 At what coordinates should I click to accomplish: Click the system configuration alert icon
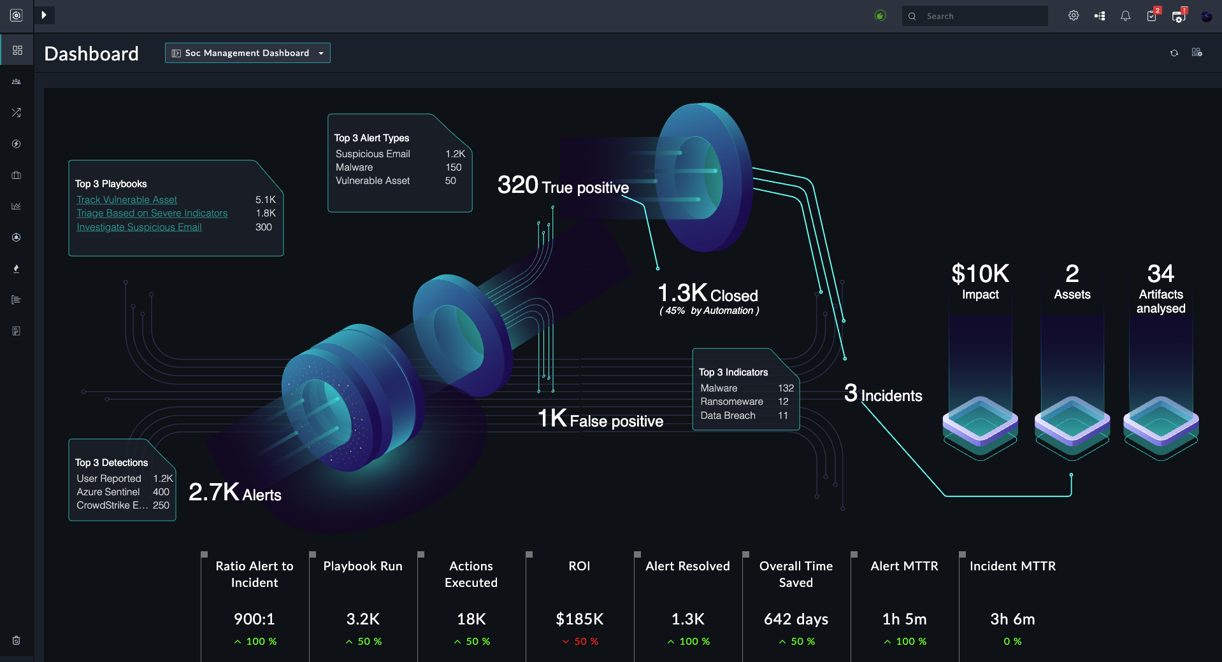pos(1179,17)
